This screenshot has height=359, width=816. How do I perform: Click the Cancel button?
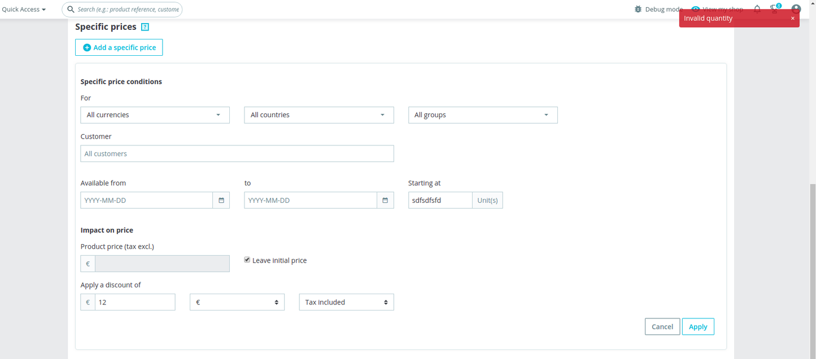[x=662, y=327]
